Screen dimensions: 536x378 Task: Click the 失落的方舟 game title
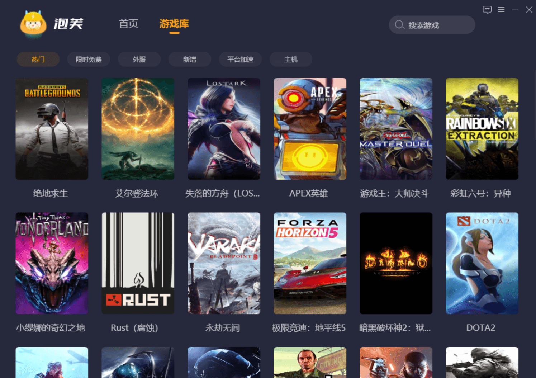coord(223,194)
